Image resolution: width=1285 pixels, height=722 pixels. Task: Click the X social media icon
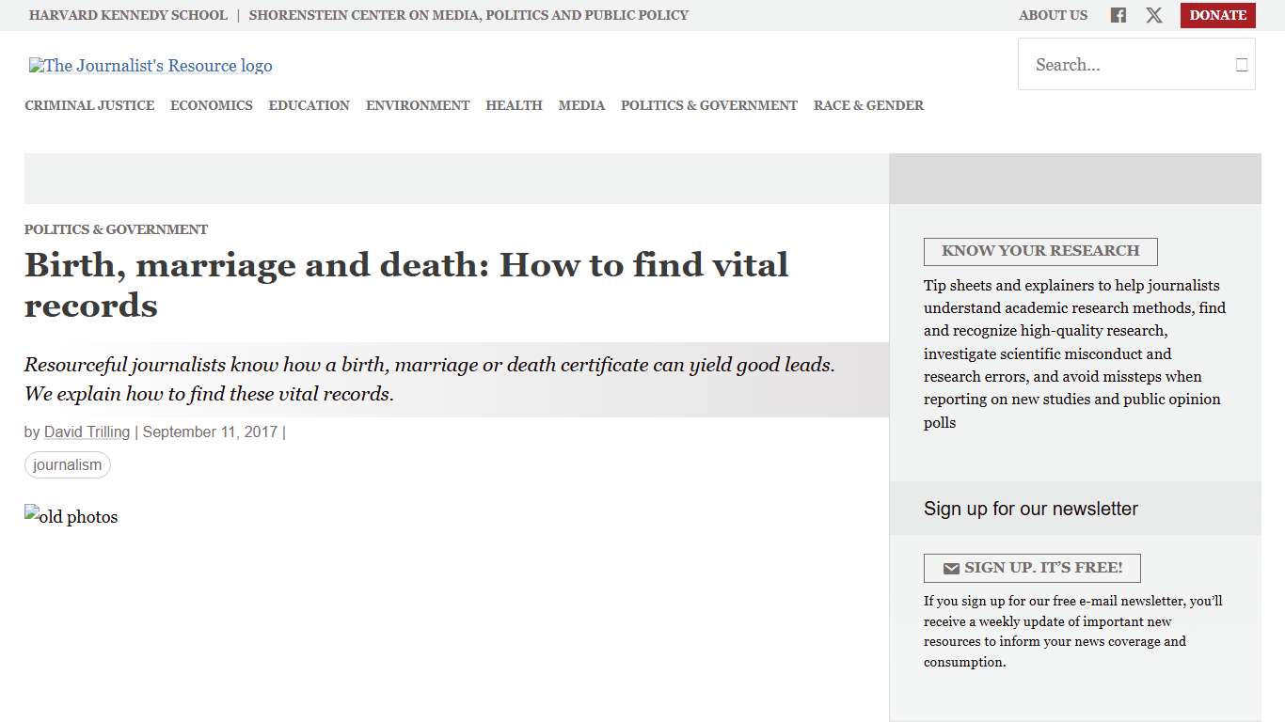(1153, 15)
